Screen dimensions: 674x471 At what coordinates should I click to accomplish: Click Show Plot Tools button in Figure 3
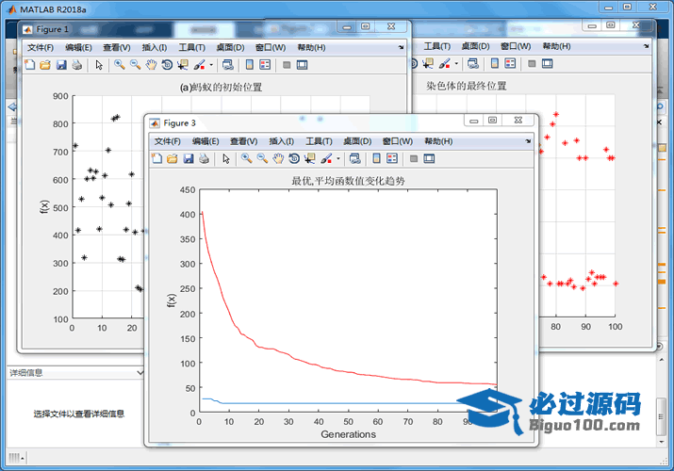tap(429, 159)
